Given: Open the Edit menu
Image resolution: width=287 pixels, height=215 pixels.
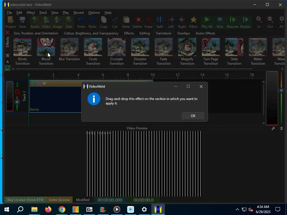Looking at the screenshot, I should point(19,13).
